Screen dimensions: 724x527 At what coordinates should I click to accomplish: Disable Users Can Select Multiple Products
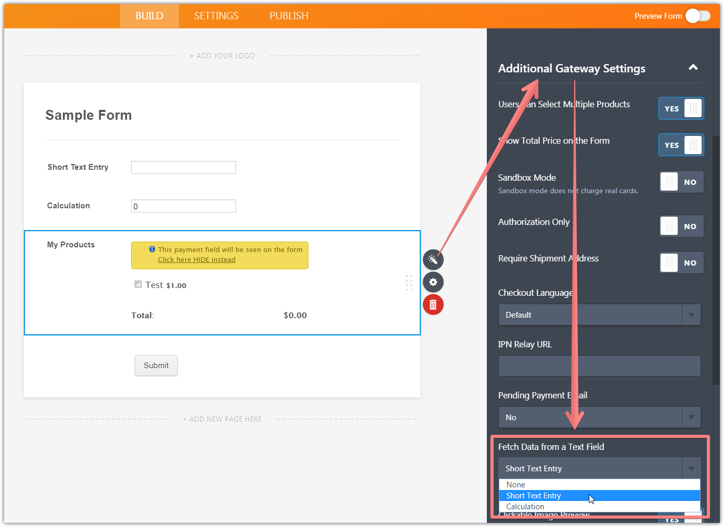tap(681, 108)
